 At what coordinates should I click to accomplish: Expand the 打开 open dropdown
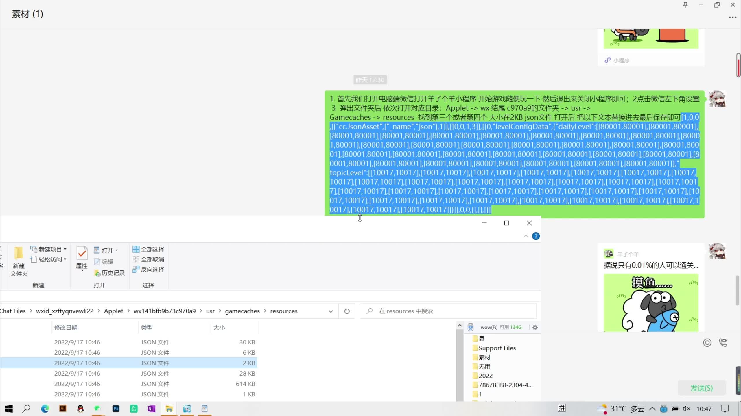pyautogui.click(x=106, y=250)
